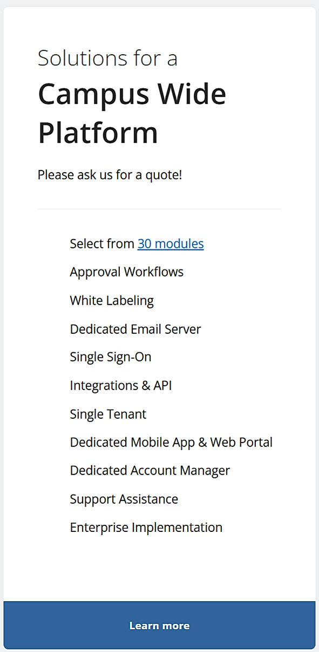Click the Dedicated Account Manager entry
319x652 pixels.
click(150, 471)
